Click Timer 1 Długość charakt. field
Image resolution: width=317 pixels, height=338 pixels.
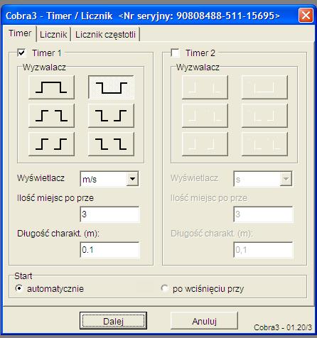coord(110,250)
